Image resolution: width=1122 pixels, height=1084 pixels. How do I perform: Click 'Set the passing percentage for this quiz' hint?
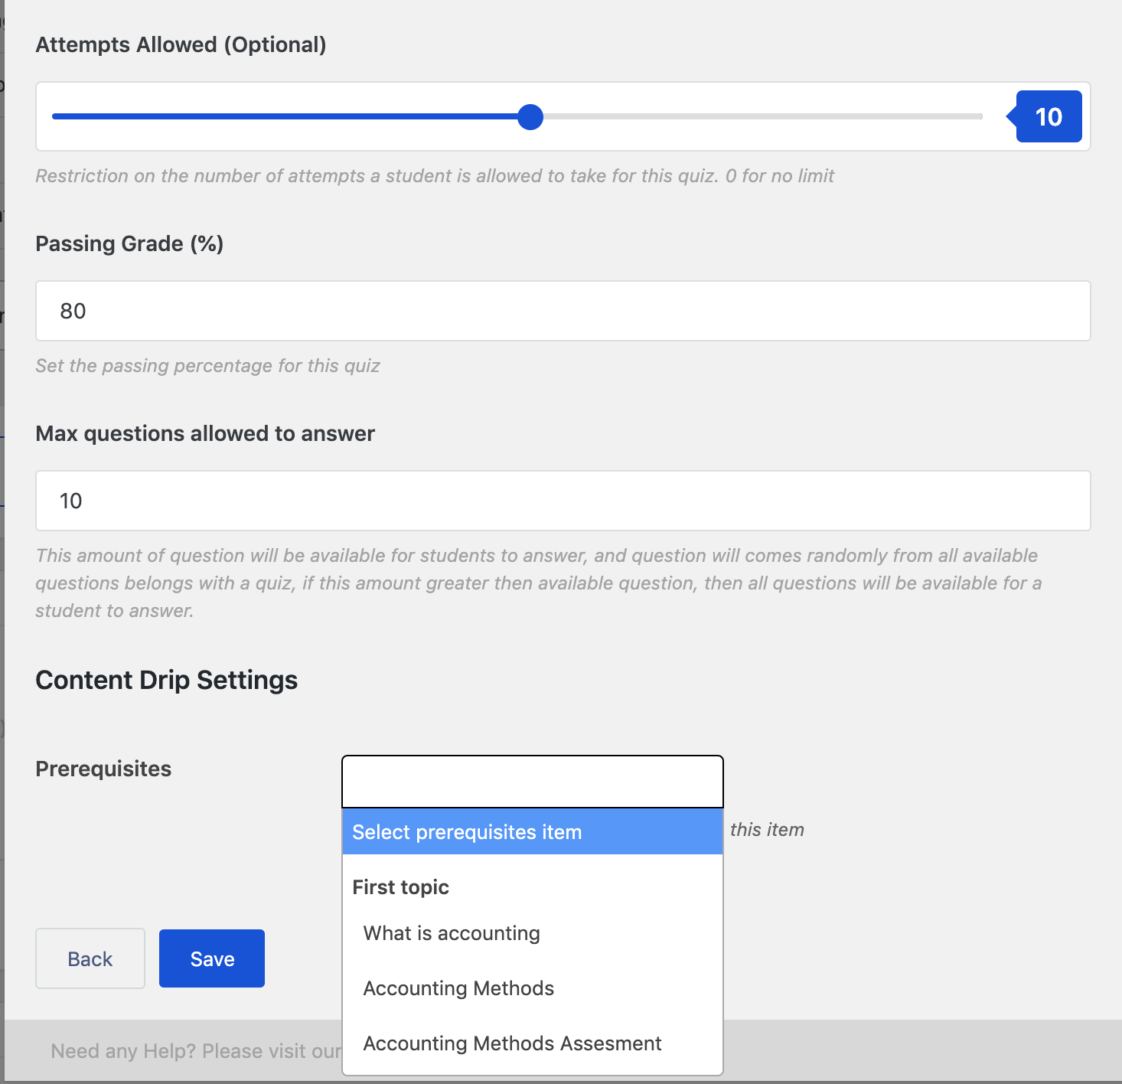pos(208,366)
